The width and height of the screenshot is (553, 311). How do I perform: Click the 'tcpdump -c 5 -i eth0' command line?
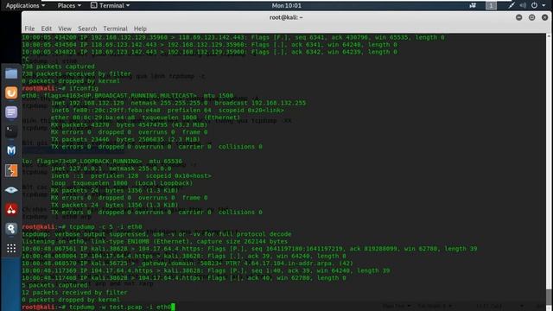point(82,226)
